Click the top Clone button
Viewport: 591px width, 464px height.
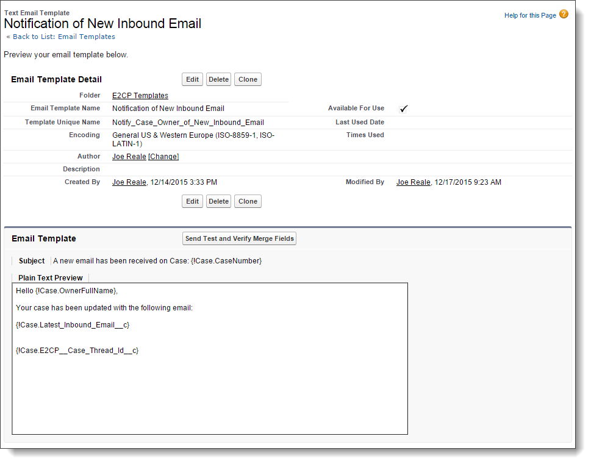tap(248, 79)
